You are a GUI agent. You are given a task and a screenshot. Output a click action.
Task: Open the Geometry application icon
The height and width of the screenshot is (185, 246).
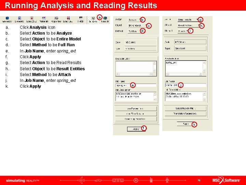pos(7,20)
